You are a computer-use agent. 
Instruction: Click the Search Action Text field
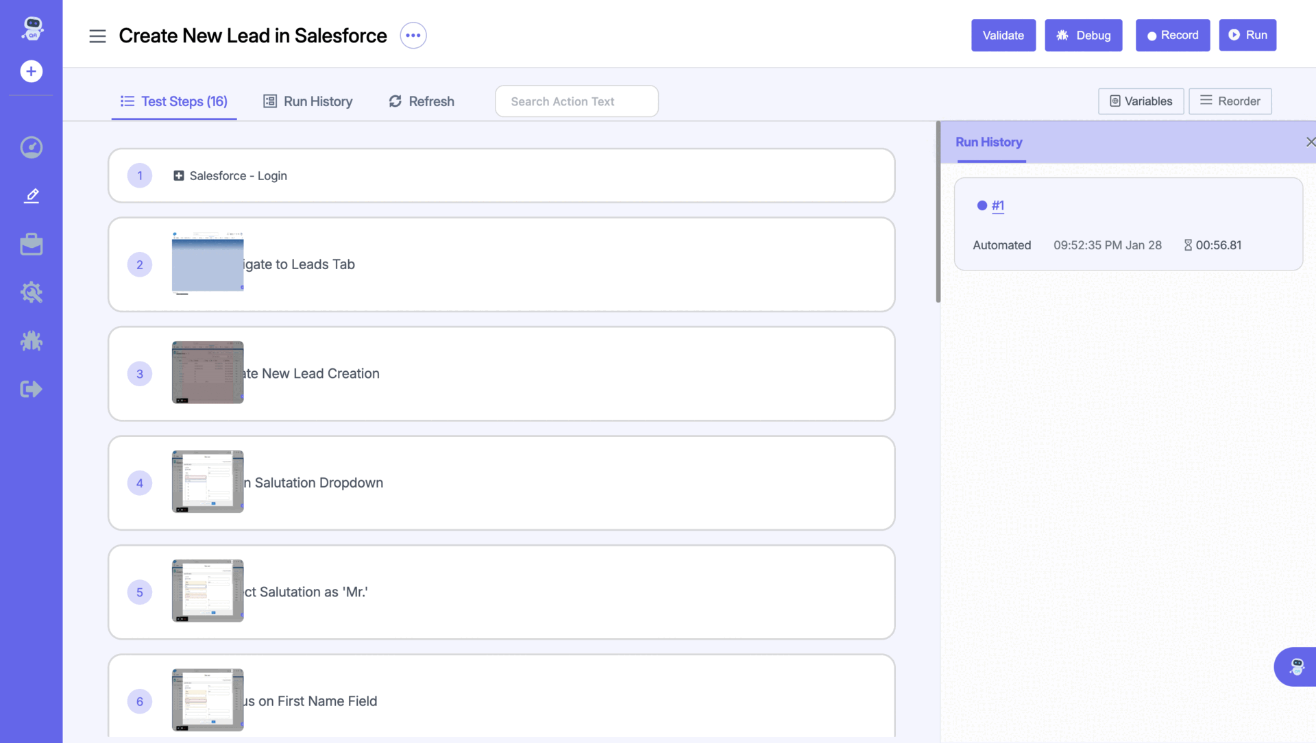point(576,101)
